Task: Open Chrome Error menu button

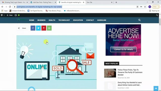Action: click(156, 7)
